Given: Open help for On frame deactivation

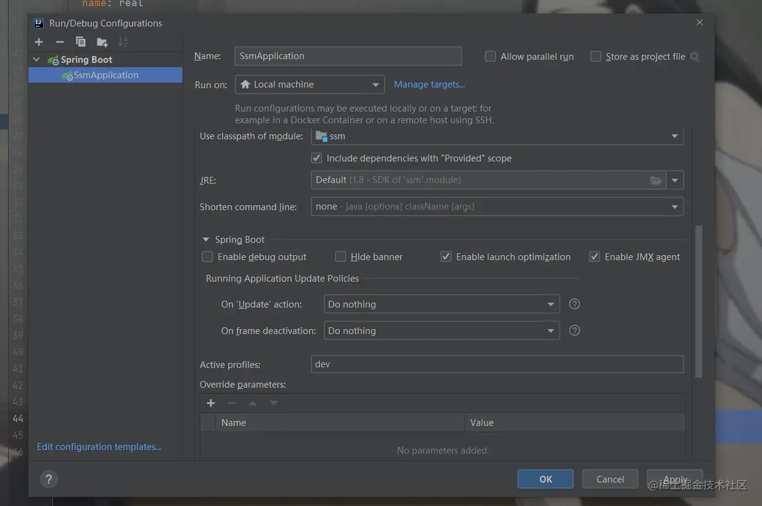Looking at the screenshot, I should 575,330.
